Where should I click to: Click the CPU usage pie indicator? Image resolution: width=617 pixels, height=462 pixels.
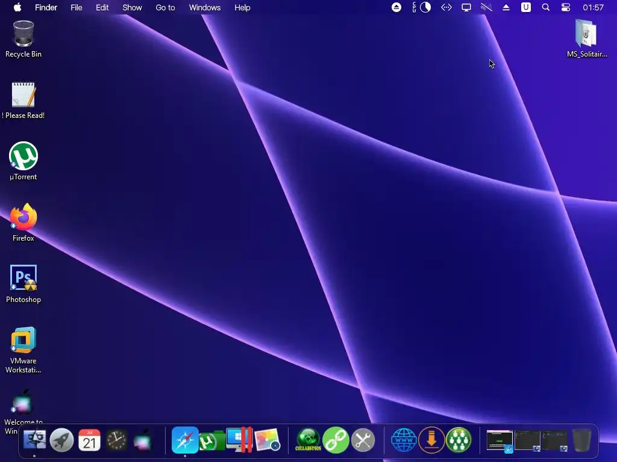425,7
